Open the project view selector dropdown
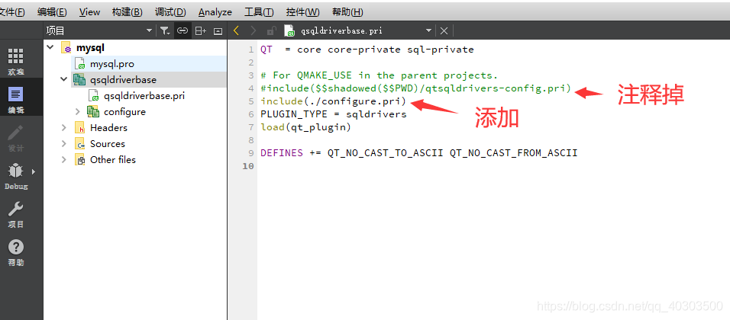The image size is (730, 320). pyautogui.click(x=149, y=30)
